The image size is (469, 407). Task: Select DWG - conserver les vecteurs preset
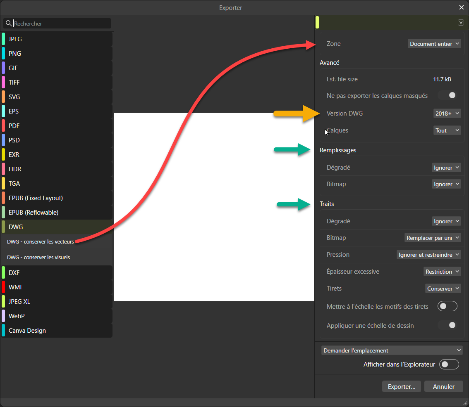pyautogui.click(x=41, y=242)
